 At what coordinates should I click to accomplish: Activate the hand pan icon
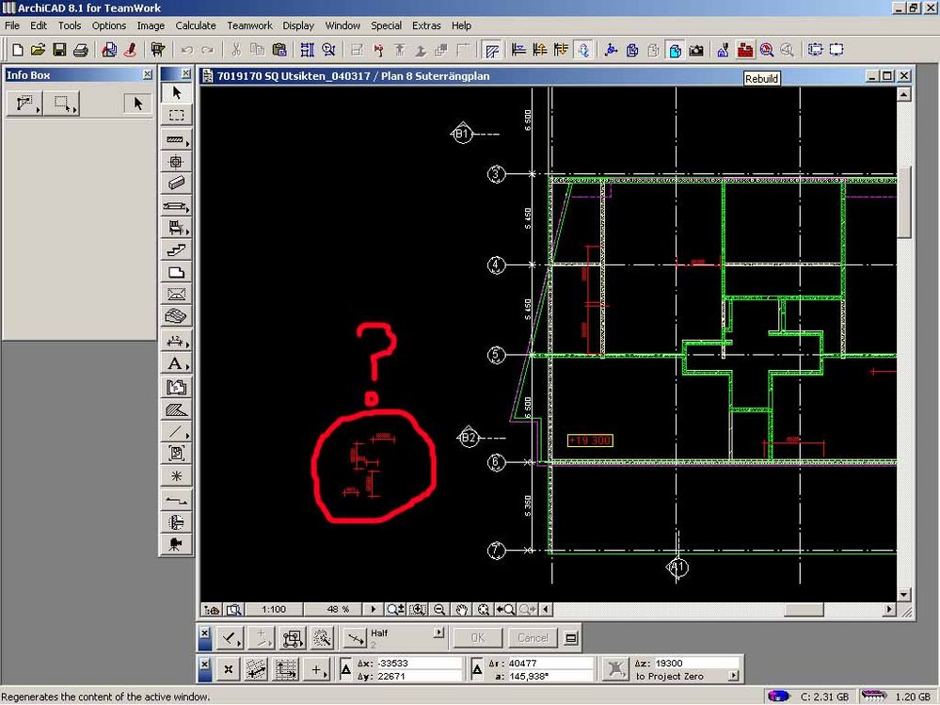pyautogui.click(x=462, y=610)
